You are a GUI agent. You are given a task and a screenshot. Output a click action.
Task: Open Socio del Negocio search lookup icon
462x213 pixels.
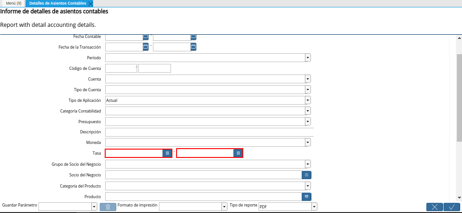point(306,175)
